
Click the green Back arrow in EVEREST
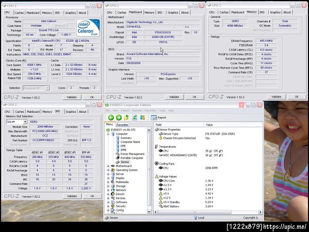click(x=111, y=118)
